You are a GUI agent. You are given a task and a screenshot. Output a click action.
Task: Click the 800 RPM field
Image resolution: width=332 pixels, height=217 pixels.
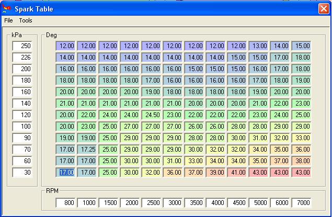coord(65,202)
